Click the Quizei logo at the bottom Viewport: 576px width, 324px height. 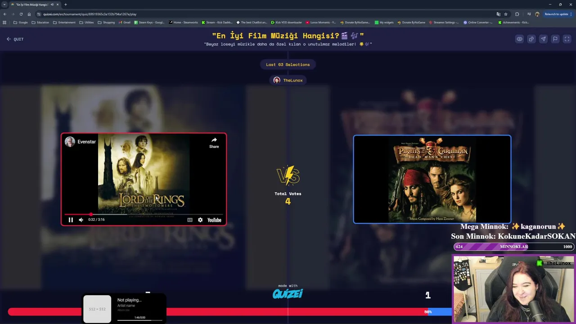(x=288, y=294)
